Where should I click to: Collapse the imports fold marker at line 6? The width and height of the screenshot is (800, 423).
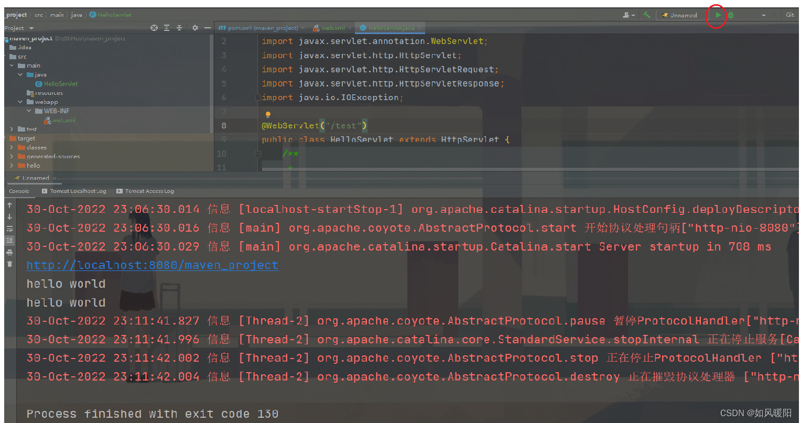[x=257, y=97]
